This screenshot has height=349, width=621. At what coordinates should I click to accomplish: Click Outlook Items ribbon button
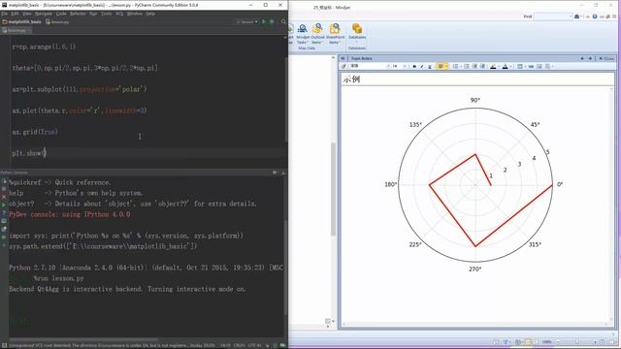point(317,34)
